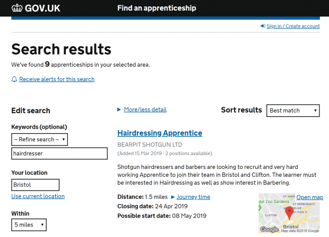This screenshot has height=237, width=329.
Task: Click the keywords field containing hairdresser
Action: (x=59, y=153)
